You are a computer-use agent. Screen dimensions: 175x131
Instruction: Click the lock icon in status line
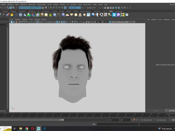click(x=43, y=8)
